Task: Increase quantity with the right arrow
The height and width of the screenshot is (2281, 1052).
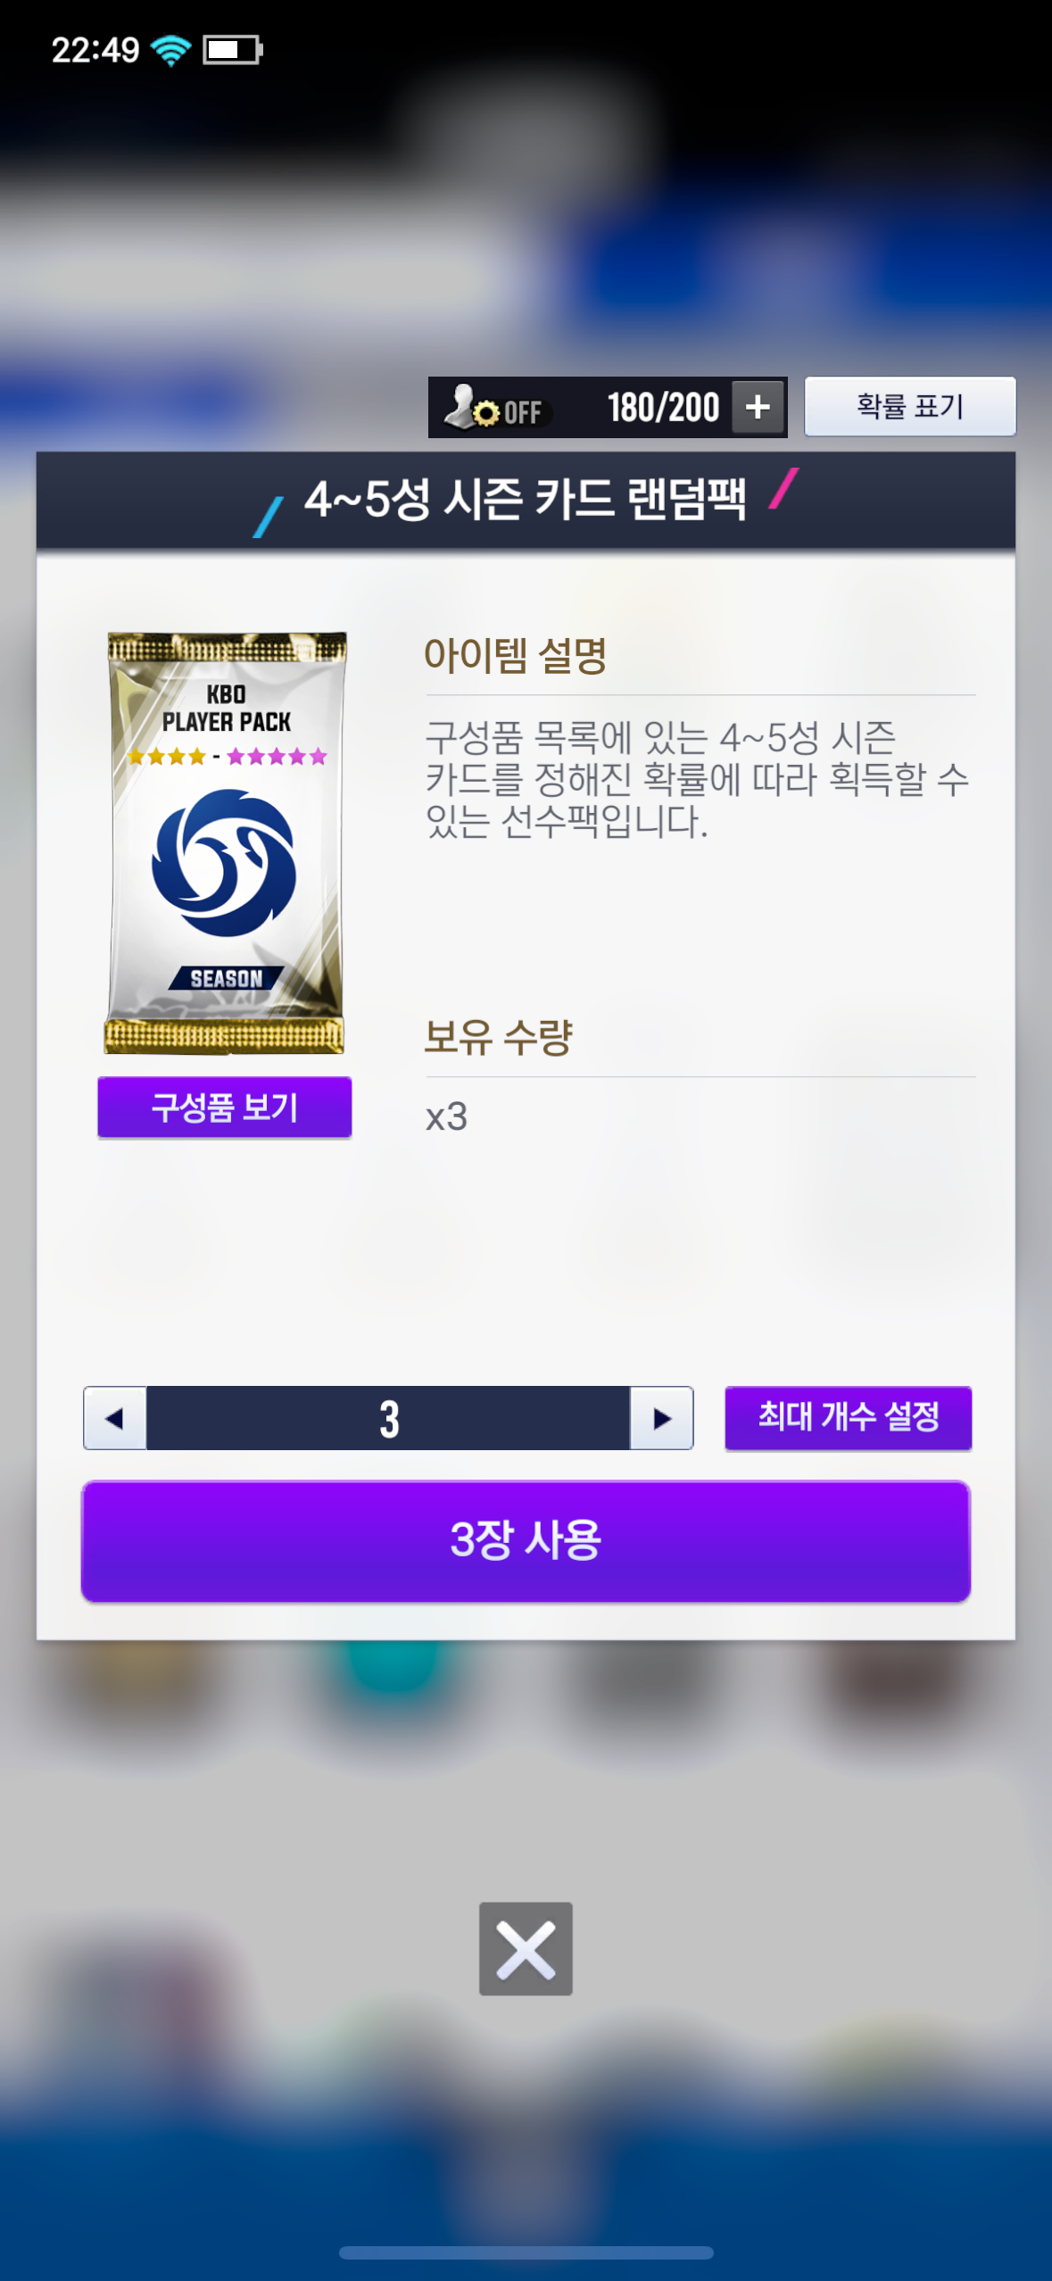Action: click(661, 1417)
